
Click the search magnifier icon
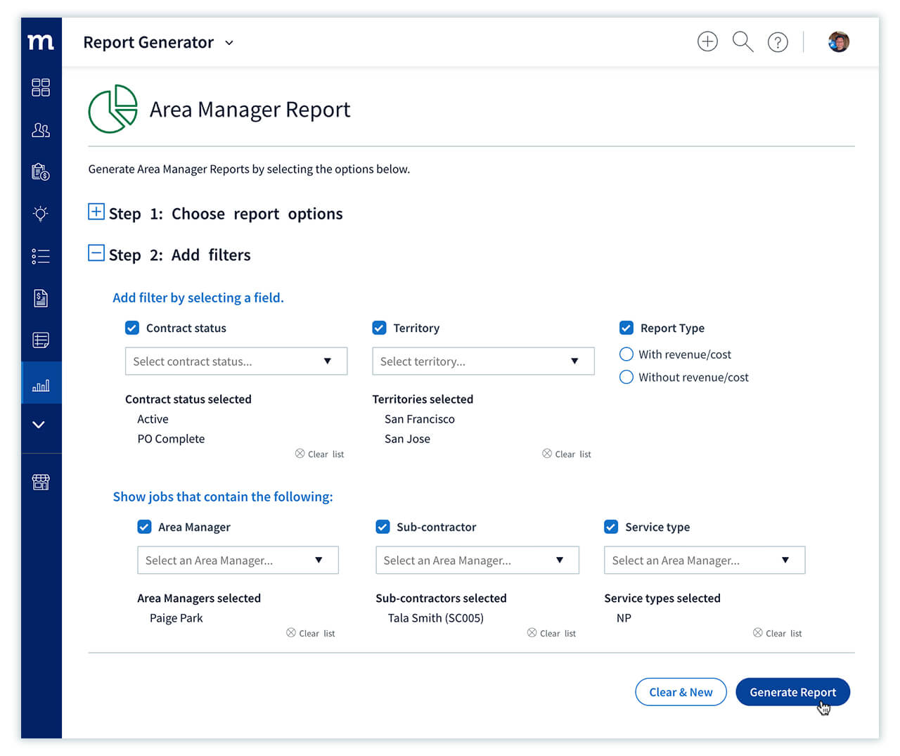pos(742,42)
